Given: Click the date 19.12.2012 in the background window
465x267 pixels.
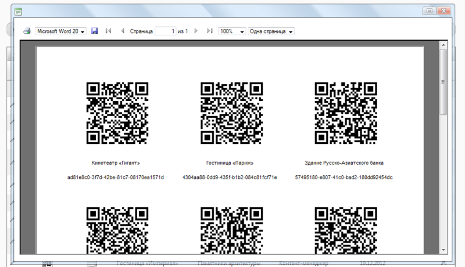Looking at the screenshot, I should tap(373, 263).
